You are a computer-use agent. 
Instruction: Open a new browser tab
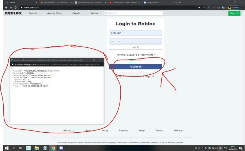[180, 2]
